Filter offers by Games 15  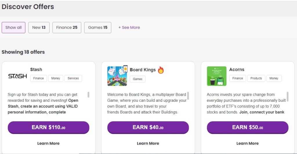(x=97, y=28)
